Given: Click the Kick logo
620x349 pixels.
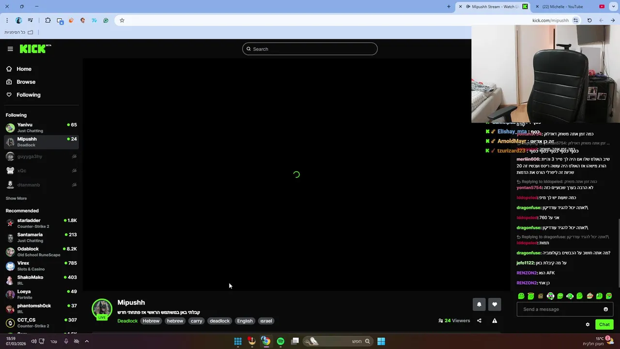Looking at the screenshot, I should [35, 48].
